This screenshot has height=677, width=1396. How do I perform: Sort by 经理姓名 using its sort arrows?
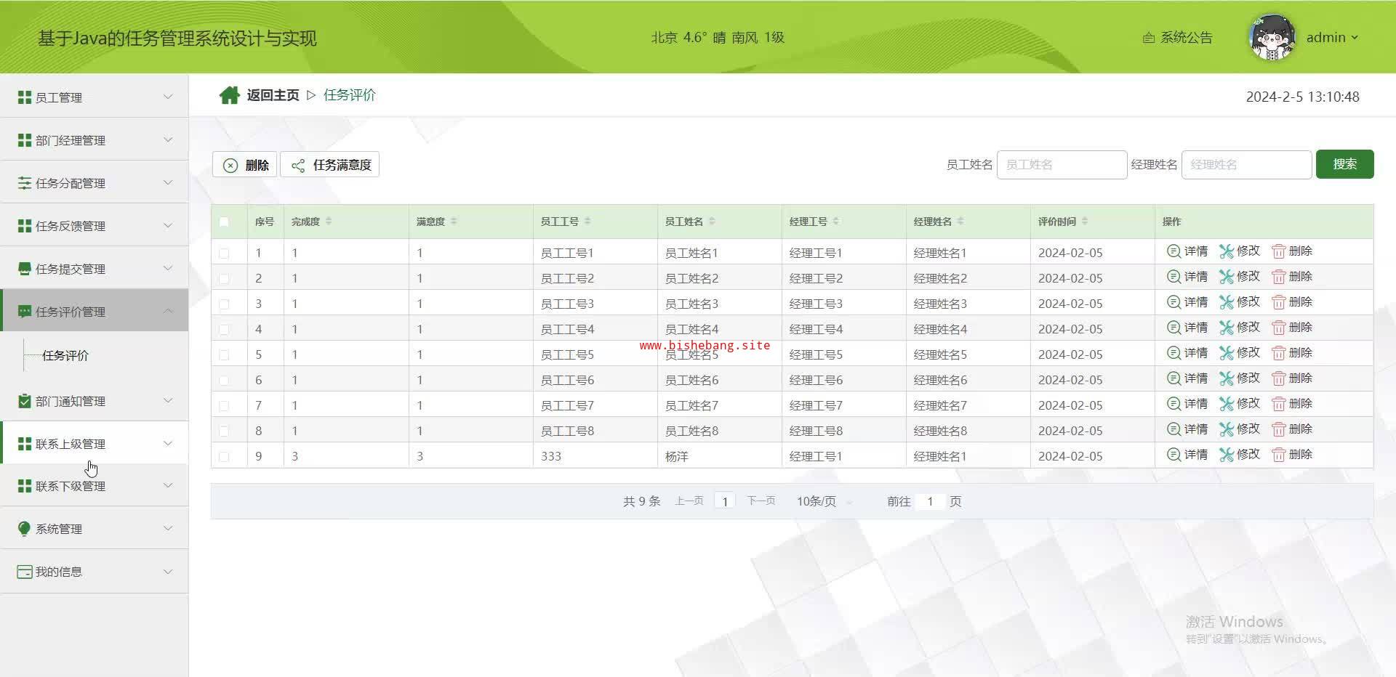coord(960,221)
